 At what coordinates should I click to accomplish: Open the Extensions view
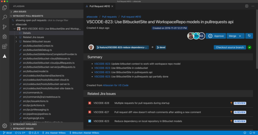click(5, 46)
